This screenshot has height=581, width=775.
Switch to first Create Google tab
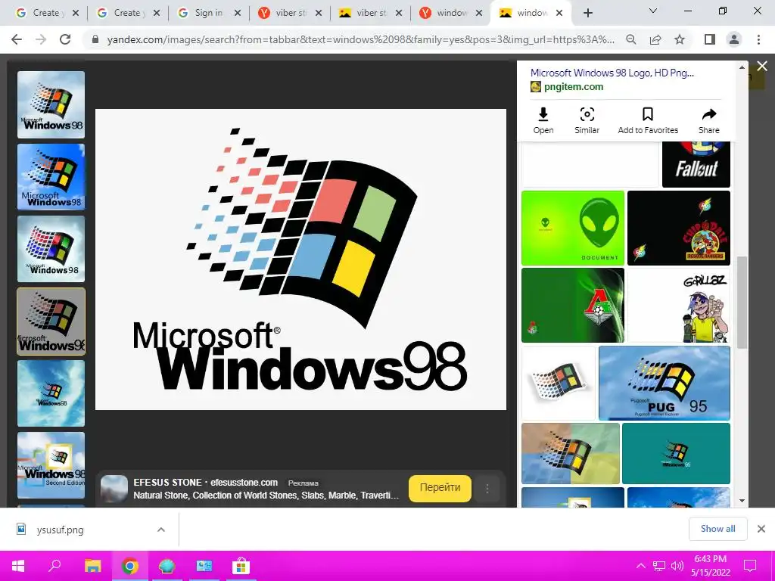click(47, 13)
